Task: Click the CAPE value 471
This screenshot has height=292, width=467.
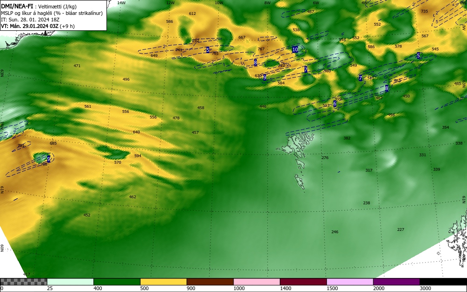Action: click(x=77, y=66)
